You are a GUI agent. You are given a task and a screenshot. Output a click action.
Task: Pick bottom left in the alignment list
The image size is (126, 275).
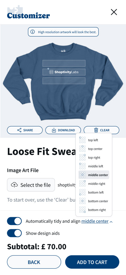(x=94, y=192)
